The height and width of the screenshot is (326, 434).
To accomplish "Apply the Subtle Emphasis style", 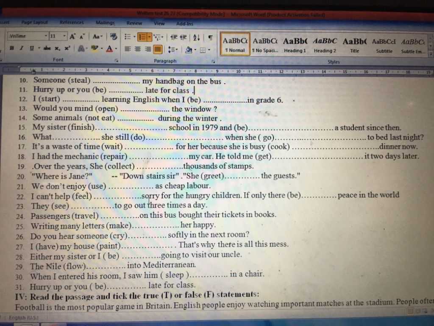I will point(413,46).
